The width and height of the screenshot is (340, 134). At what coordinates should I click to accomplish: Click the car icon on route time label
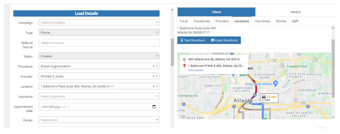coord(264,97)
